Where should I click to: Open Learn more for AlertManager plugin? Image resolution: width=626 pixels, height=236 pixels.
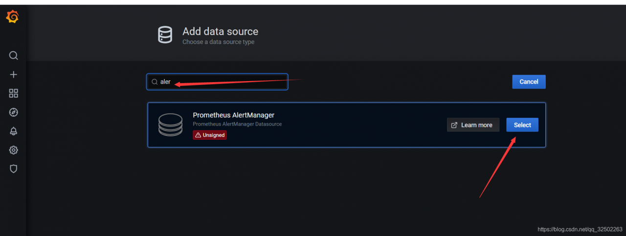(x=473, y=125)
